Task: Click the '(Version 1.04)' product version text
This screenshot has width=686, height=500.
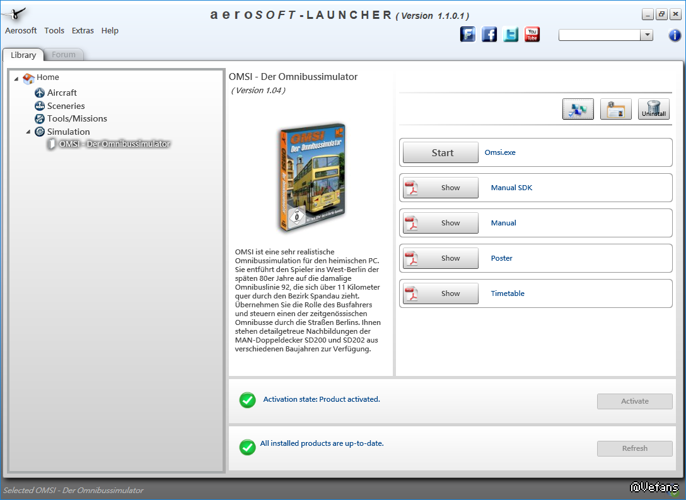Action: pyautogui.click(x=258, y=91)
